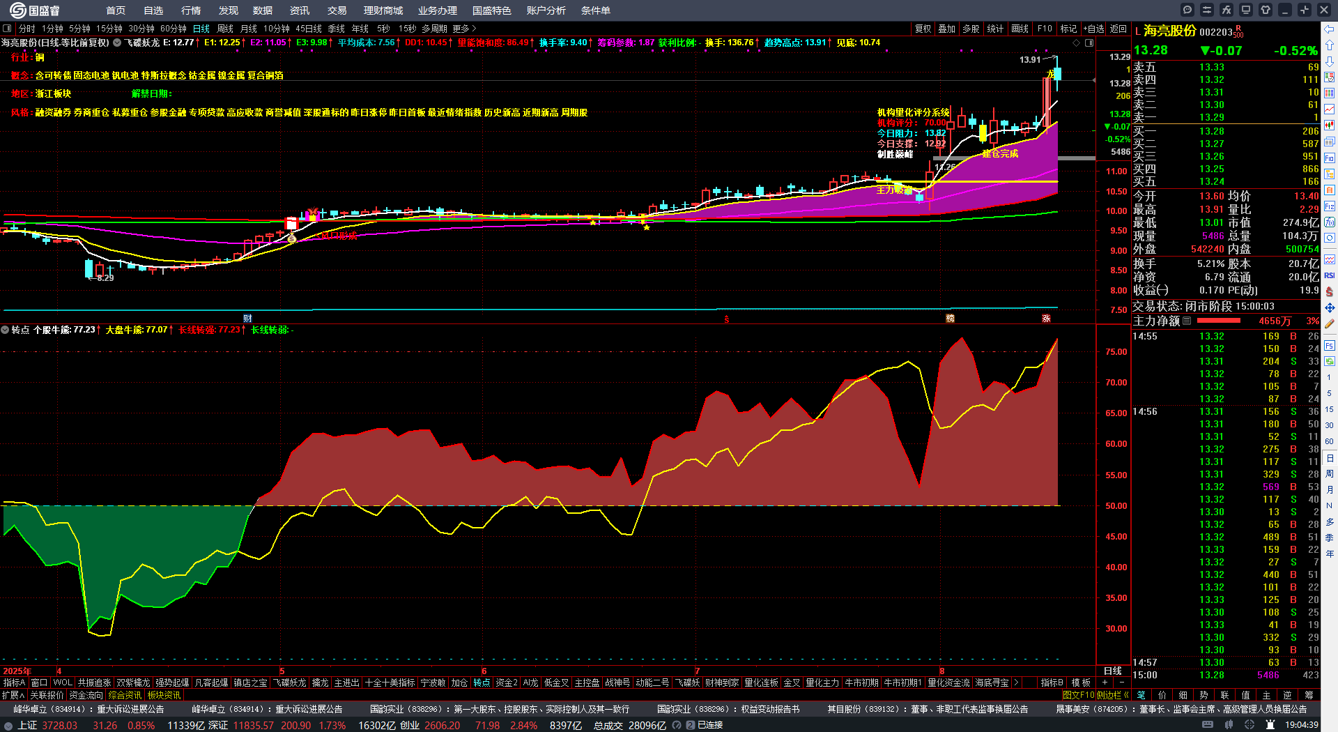
Task: Click the 涨 marker on chart timeline
Action: coord(1046,318)
